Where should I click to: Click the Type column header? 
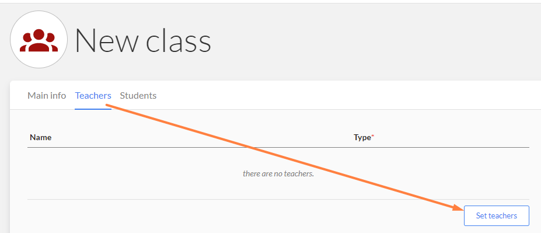click(x=362, y=137)
